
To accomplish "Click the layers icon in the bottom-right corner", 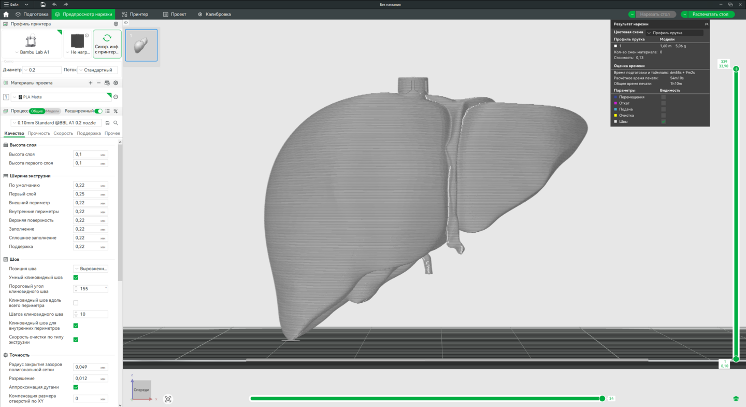I will click(x=736, y=399).
